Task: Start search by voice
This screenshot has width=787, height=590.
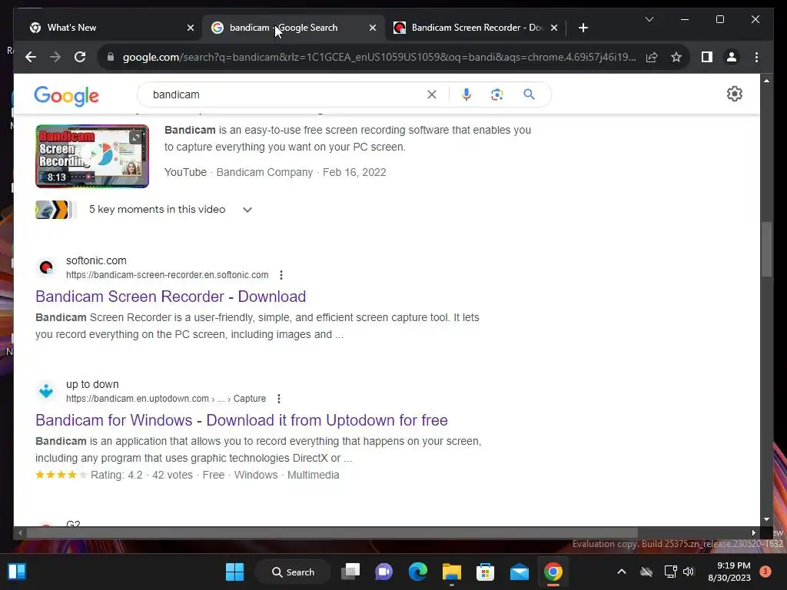Action: pyautogui.click(x=467, y=94)
